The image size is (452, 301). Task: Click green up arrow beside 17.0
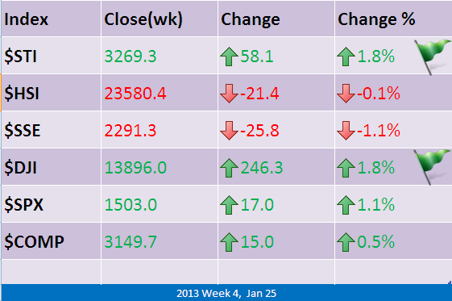229,205
